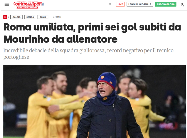The width and height of the screenshot is (187, 138).
Task: Click the Corriere dello Sport logo
Action: pos(29,5)
